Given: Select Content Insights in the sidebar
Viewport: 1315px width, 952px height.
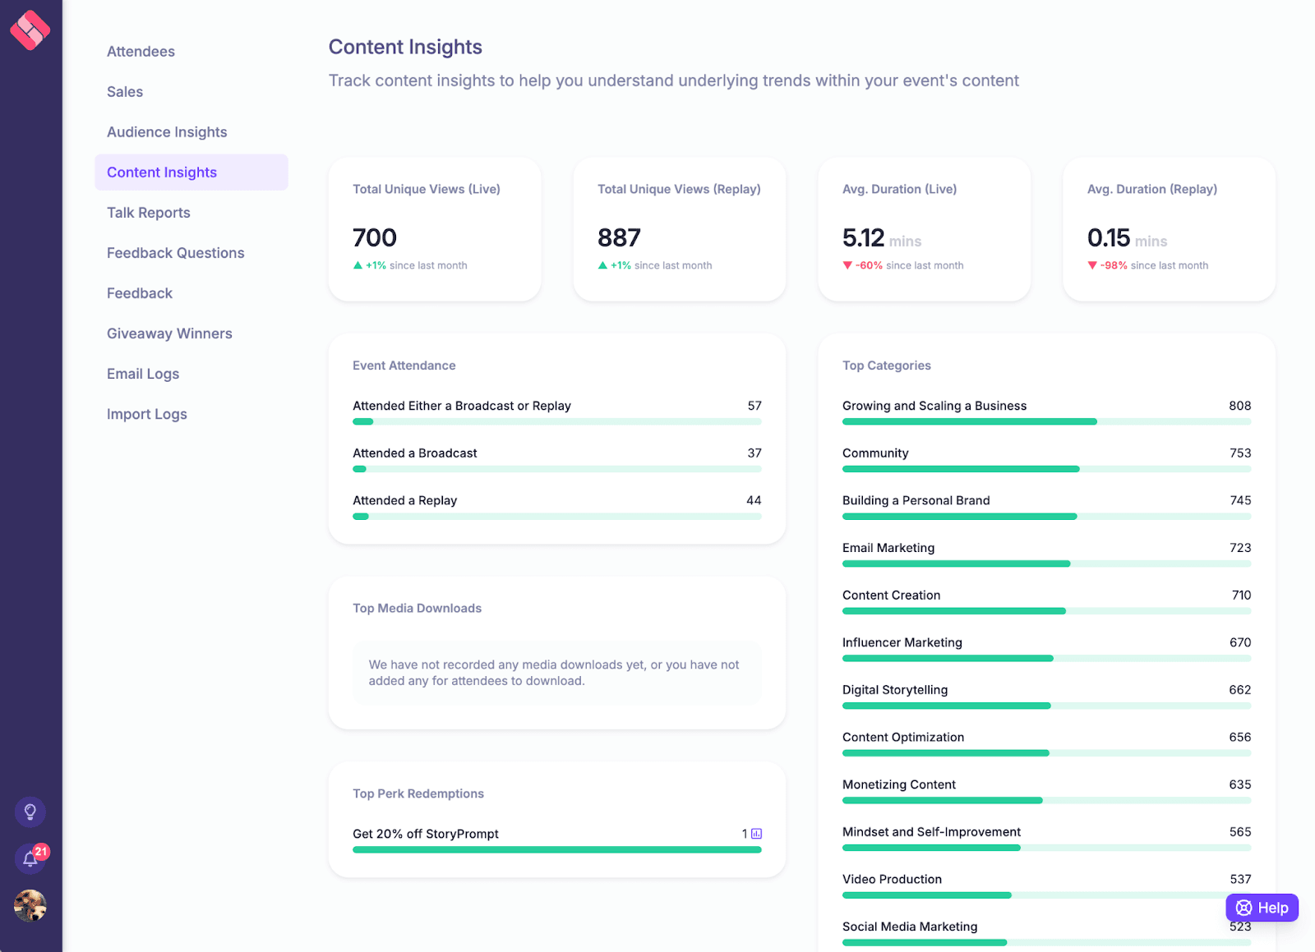Looking at the screenshot, I should tap(162, 172).
